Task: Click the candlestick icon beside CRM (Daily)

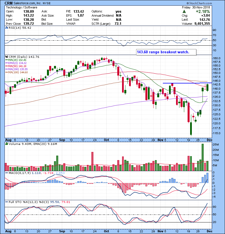Action: 6,57
